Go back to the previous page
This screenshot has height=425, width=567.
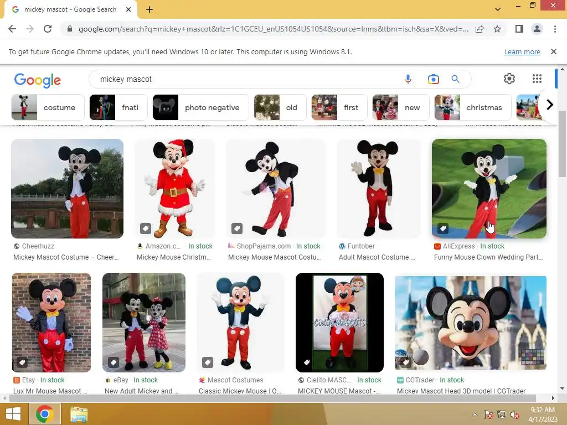click(12, 29)
